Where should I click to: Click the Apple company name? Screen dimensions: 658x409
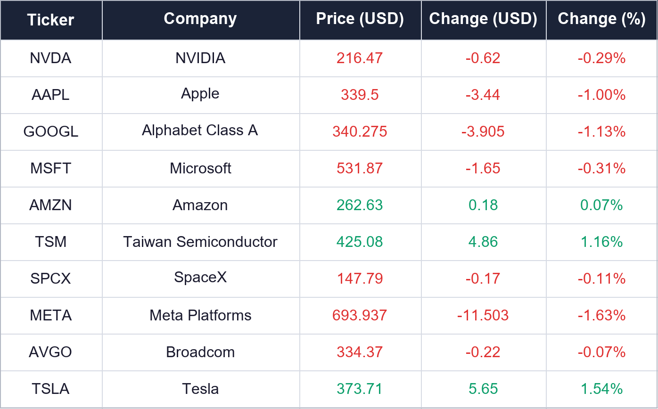pyautogui.click(x=200, y=94)
